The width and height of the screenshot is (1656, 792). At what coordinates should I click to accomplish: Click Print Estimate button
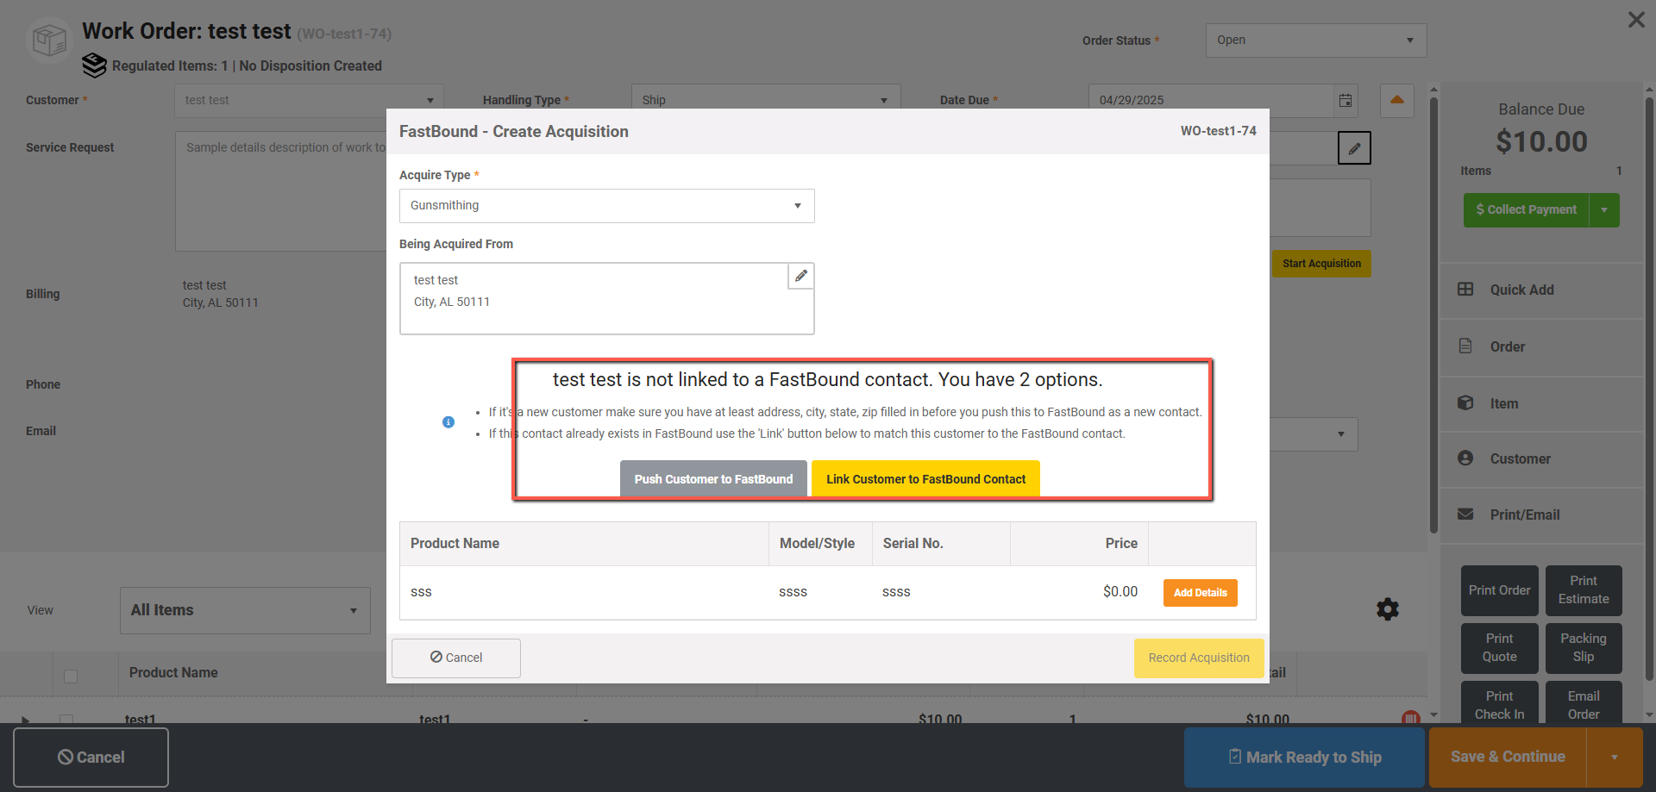click(1584, 590)
